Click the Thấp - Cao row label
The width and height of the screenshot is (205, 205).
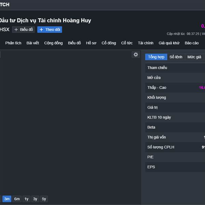157,87
